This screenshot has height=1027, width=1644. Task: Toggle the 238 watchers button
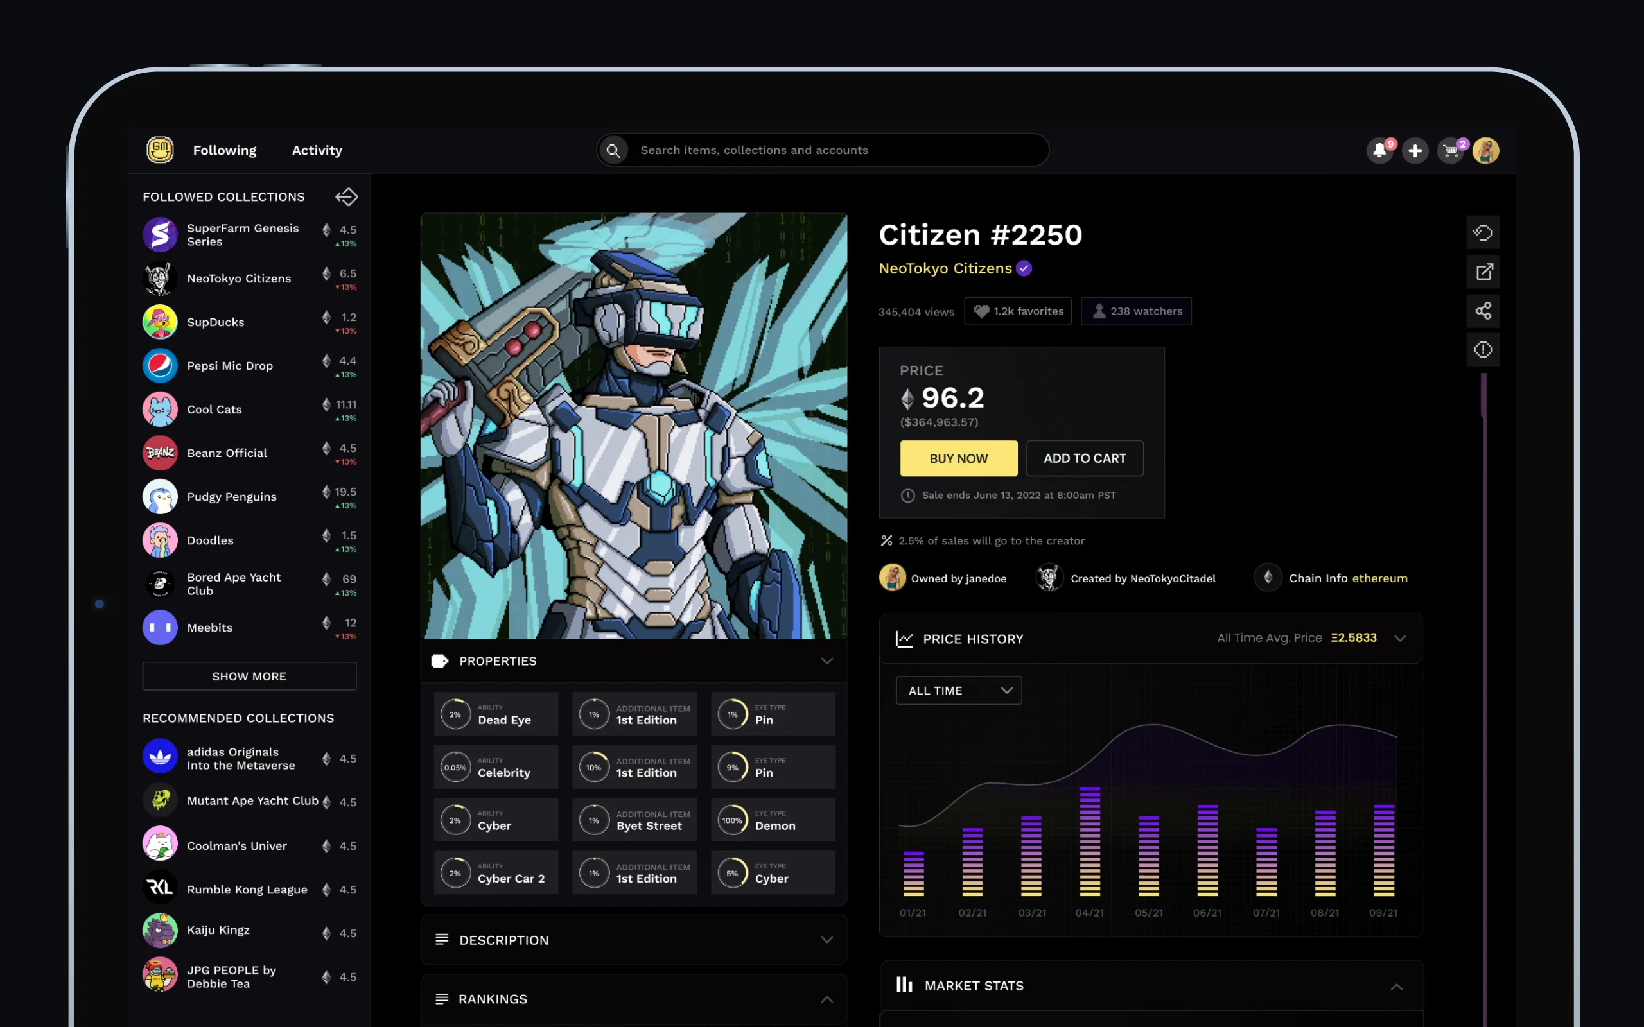[1136, 311]
